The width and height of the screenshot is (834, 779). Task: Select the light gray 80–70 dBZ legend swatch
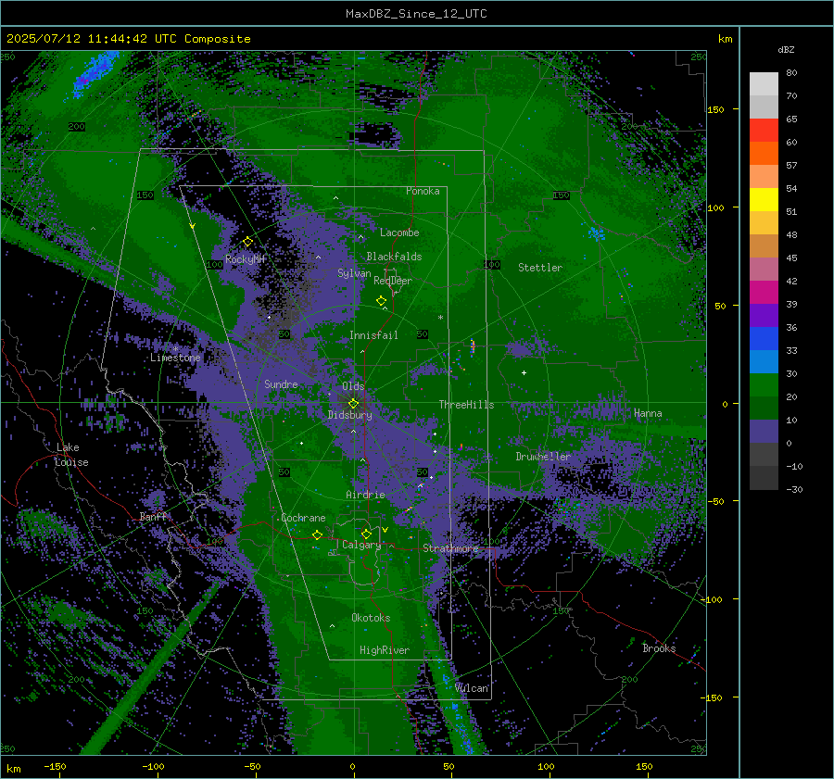coord(764,84)
